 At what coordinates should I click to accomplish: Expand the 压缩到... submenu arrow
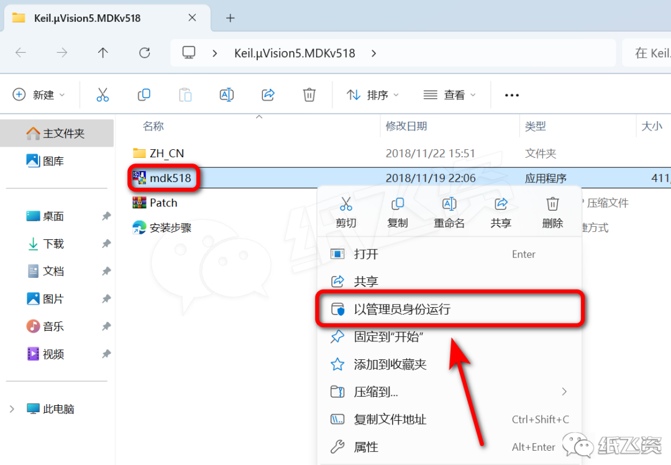coord(564,392)
